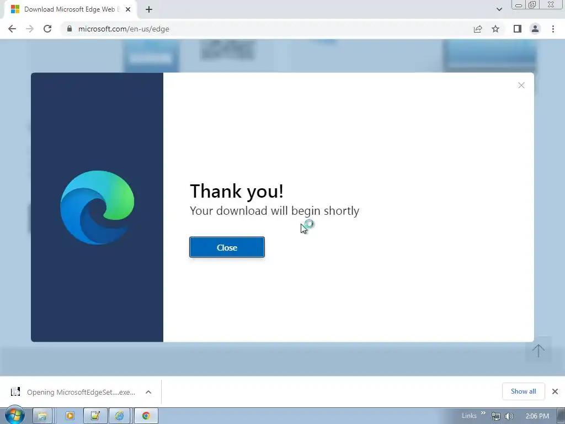Click the blue Close button

coord(227,247)
